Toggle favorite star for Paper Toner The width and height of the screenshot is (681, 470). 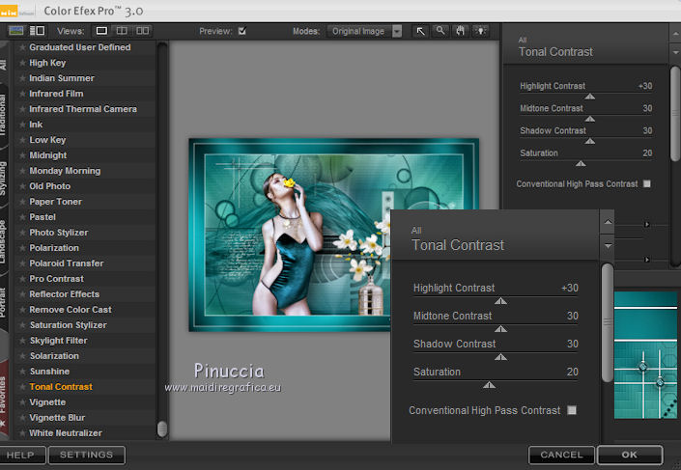[22, 202]
